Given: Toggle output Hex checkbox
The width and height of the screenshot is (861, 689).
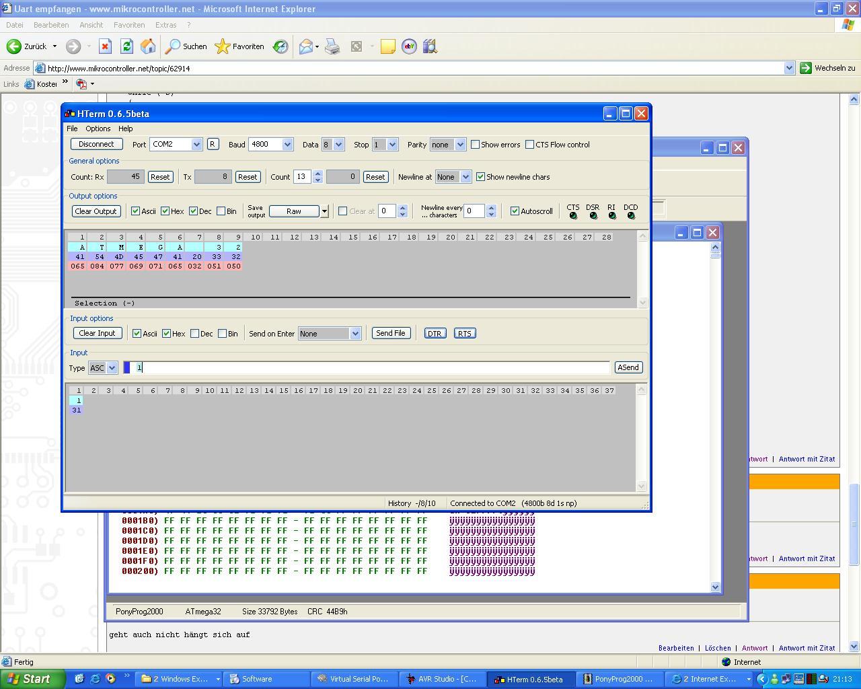Looking at the screenshot, I should 165,211.
